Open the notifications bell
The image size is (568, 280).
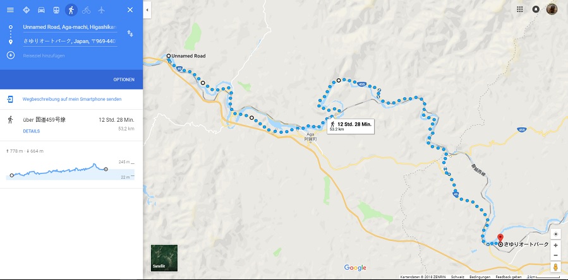(x=536, y=9)
